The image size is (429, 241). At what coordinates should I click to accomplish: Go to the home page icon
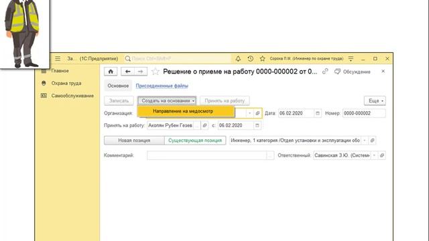point(111,72)
